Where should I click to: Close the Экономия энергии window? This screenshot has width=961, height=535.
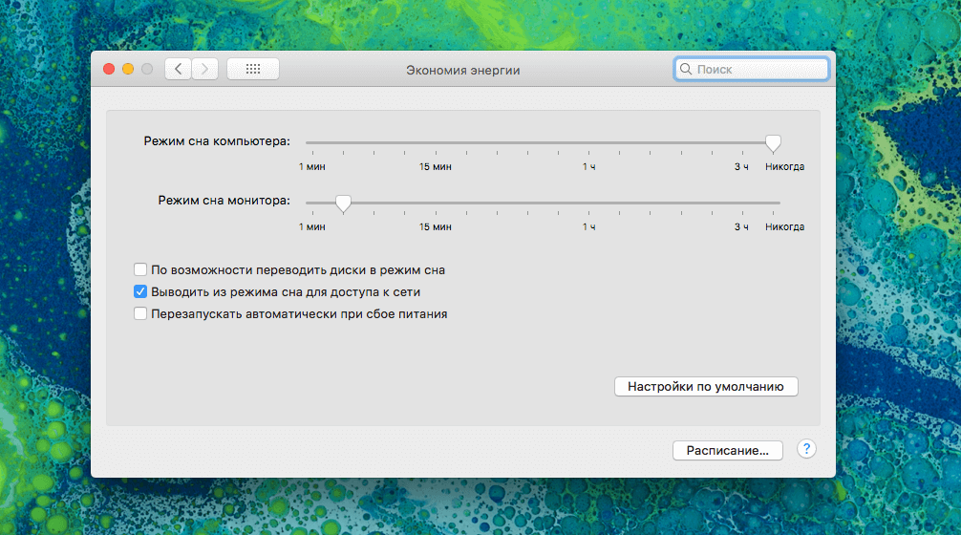click(x=109, y=69)
